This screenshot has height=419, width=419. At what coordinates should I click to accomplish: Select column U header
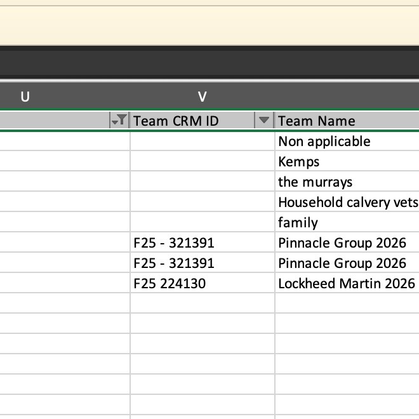(25, 97)
